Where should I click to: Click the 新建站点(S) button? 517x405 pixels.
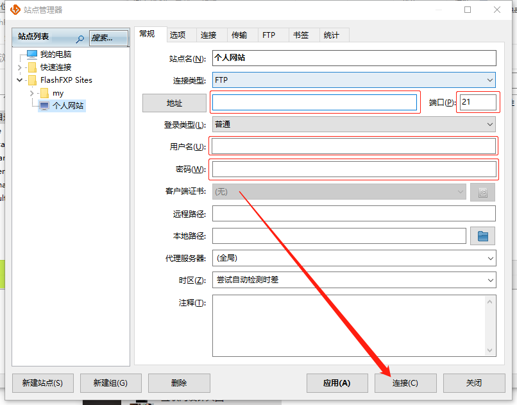pyautogui.click(x=42, y=383)
